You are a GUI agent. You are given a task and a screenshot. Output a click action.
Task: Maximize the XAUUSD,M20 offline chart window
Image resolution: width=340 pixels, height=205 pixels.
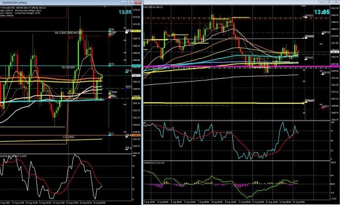131,2
